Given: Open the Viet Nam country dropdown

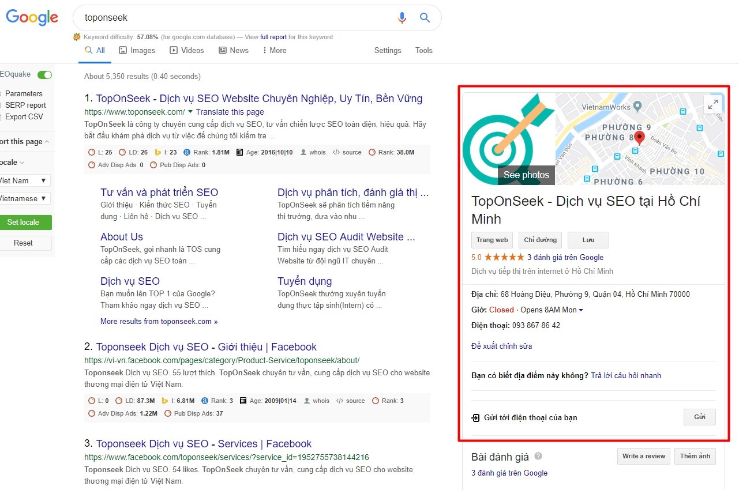Looking at the screenshot, I should point(24,180).
